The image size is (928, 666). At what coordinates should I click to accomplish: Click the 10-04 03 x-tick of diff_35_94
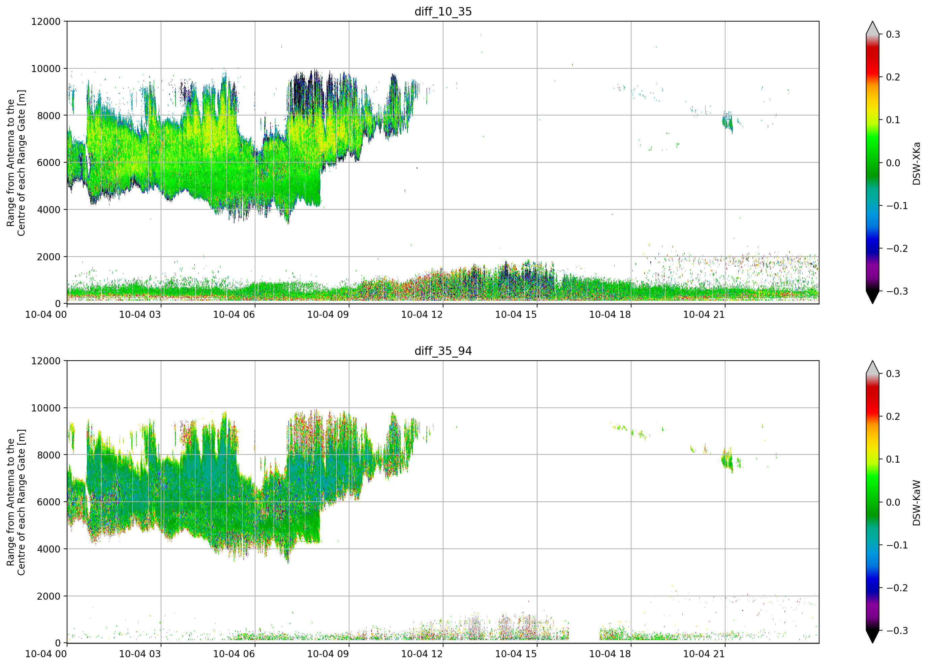tap(140, 654)
